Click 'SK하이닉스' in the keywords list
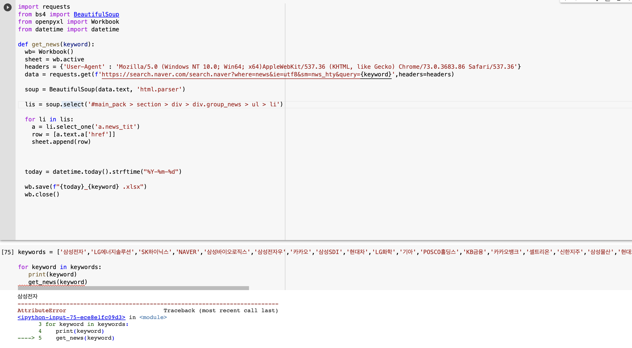The height and width of the screenshot is (348, 632). (155, 252)
